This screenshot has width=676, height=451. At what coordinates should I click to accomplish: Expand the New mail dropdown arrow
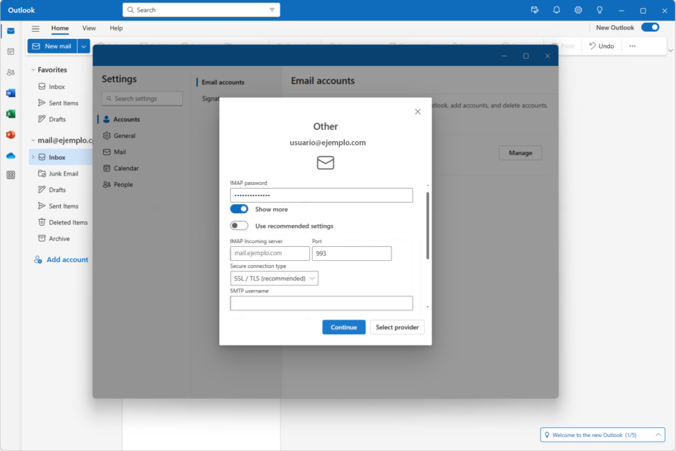(x=84, y=46)
